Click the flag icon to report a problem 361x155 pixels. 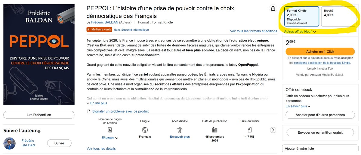pyautogui.click(x=89, y=111)
